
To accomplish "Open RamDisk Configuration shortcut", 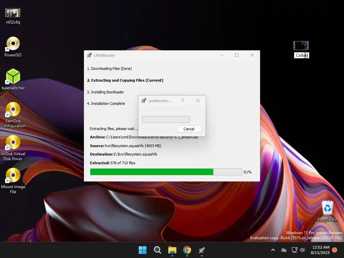I will (13, 115).
